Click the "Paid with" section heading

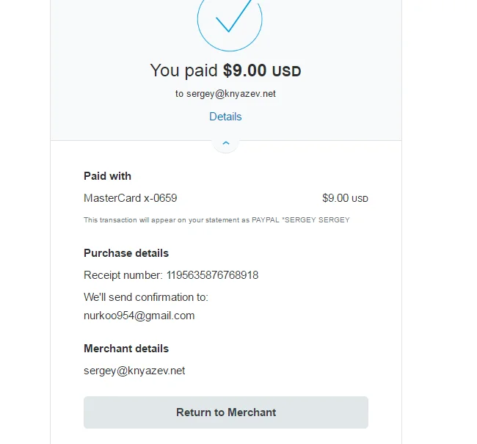[108, 176]
